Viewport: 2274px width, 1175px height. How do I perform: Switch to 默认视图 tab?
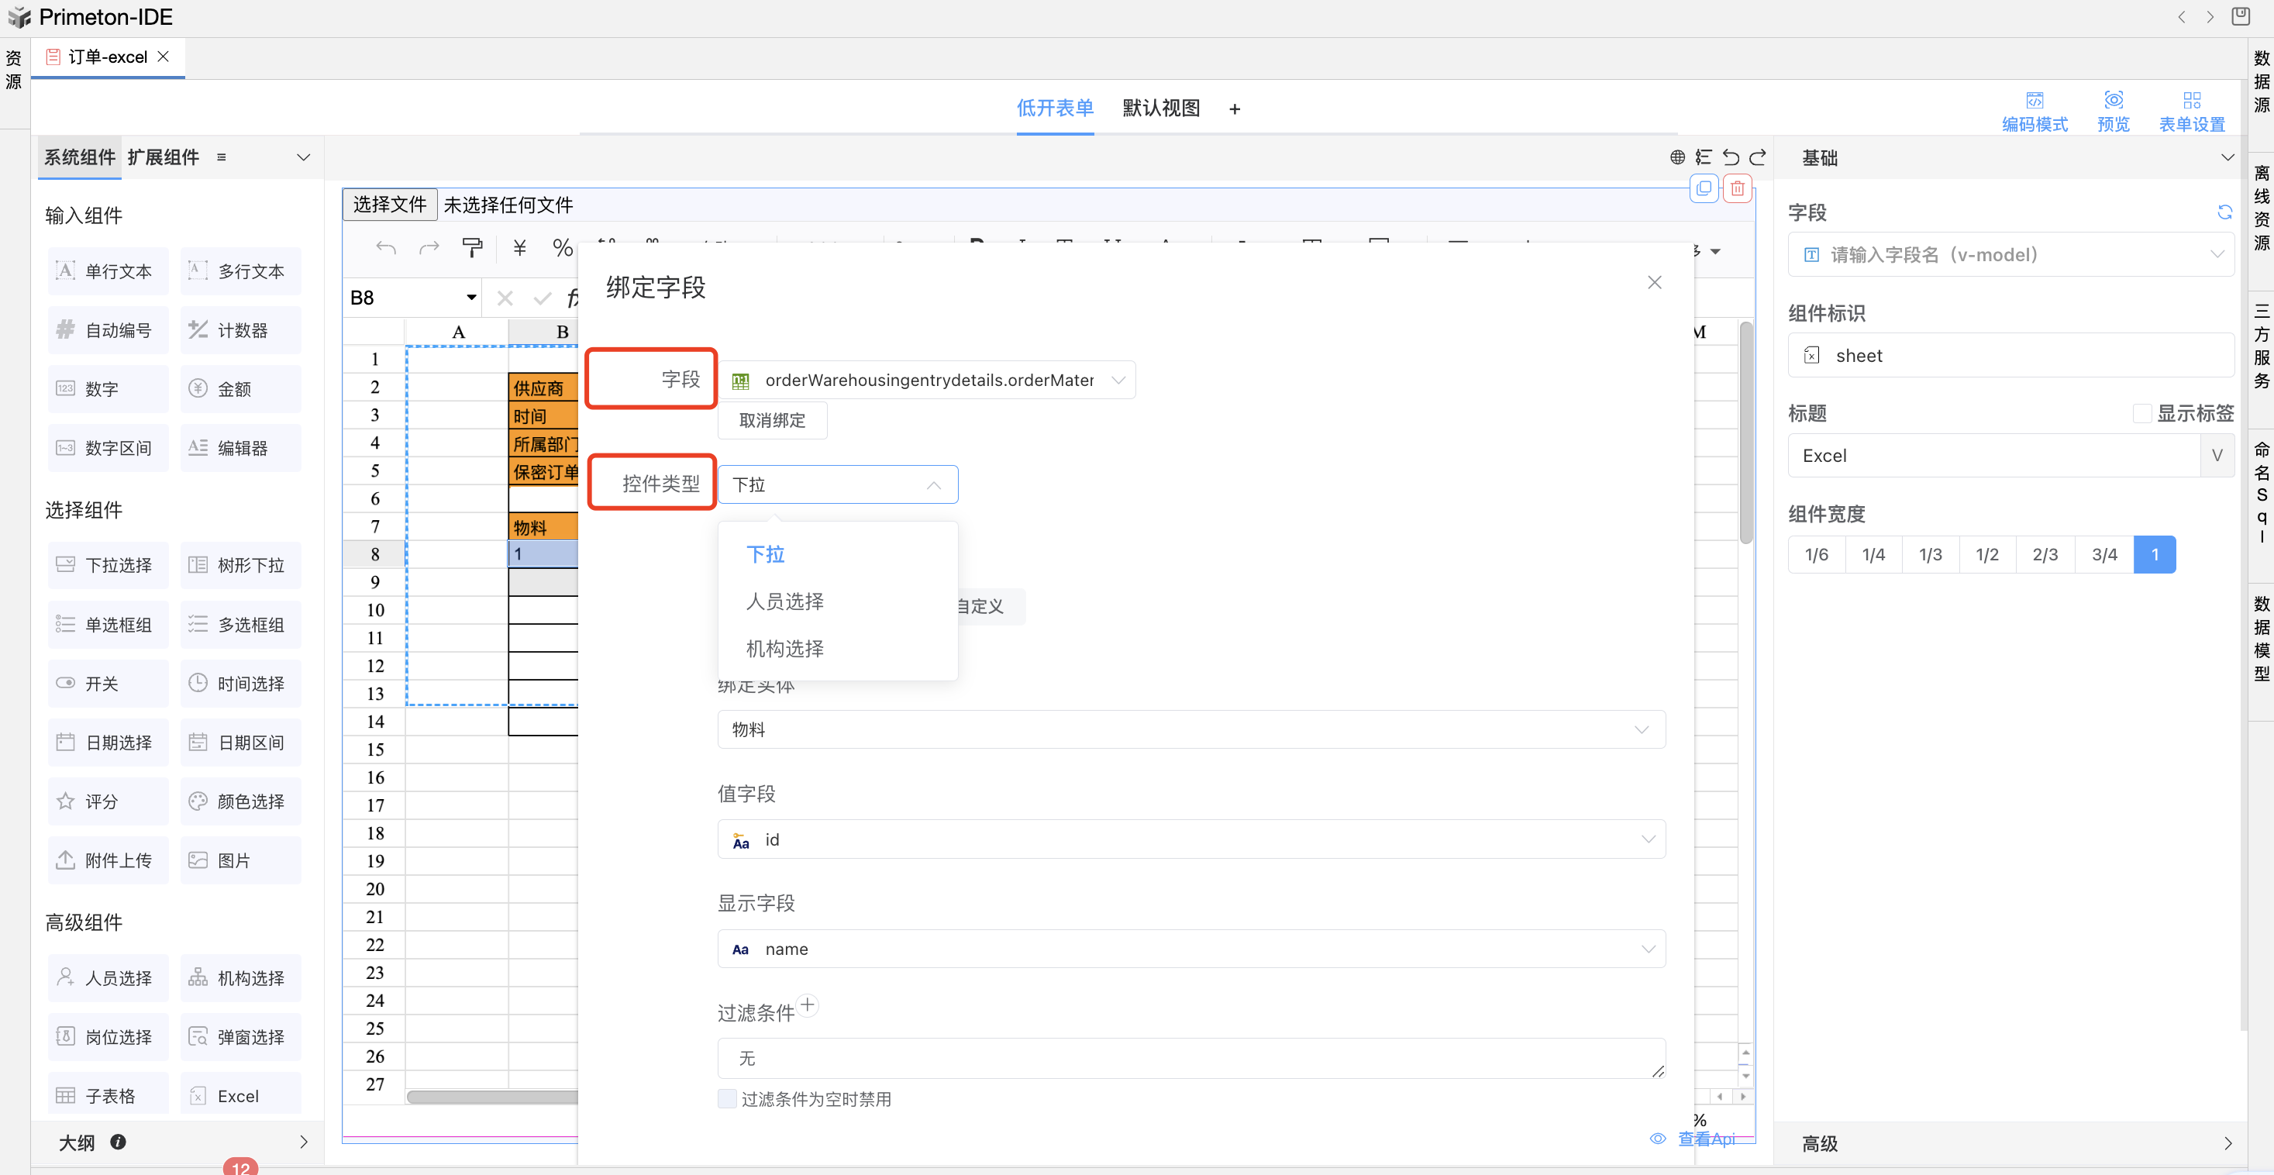coord(1160,108)
